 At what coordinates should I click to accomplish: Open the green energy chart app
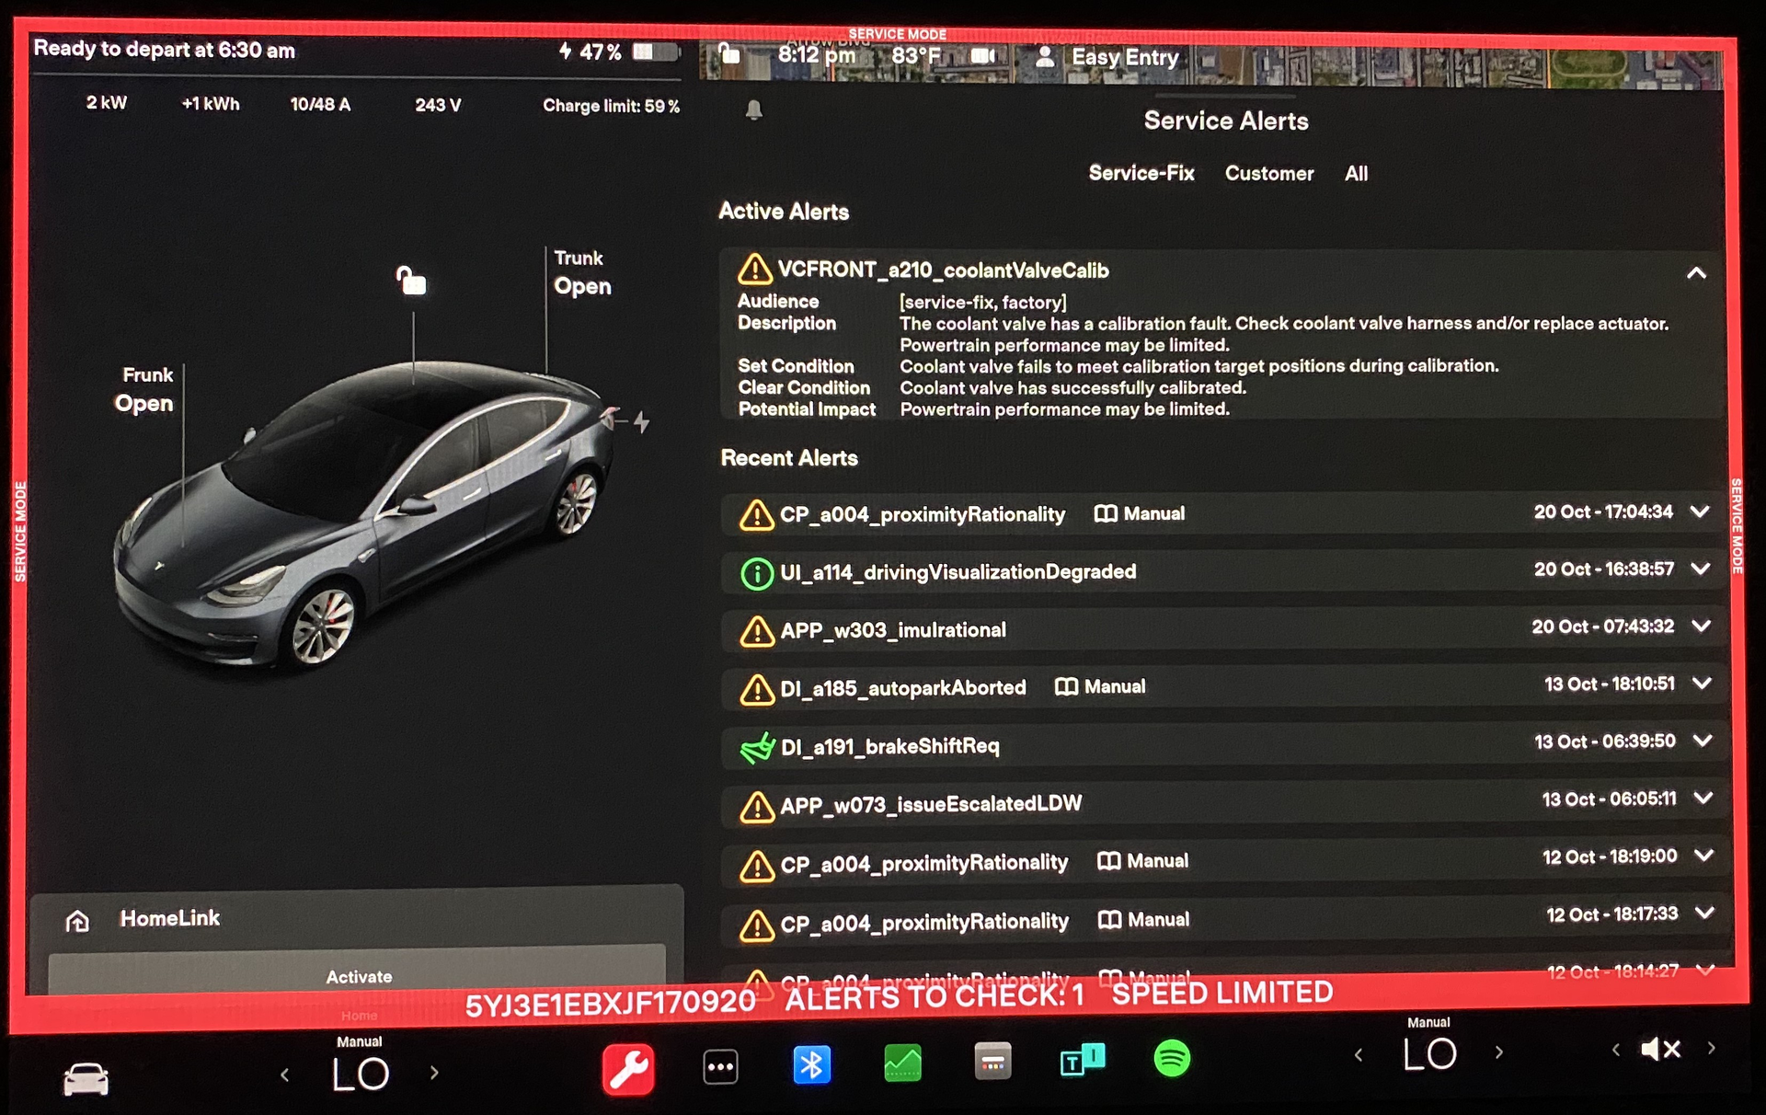(x=902, y=1063)
